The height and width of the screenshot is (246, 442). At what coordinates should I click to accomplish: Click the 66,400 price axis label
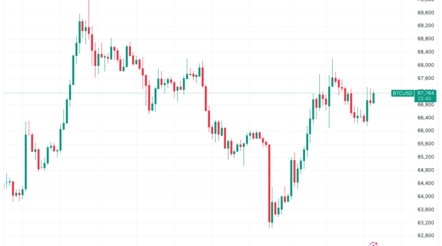coord(425,118)
